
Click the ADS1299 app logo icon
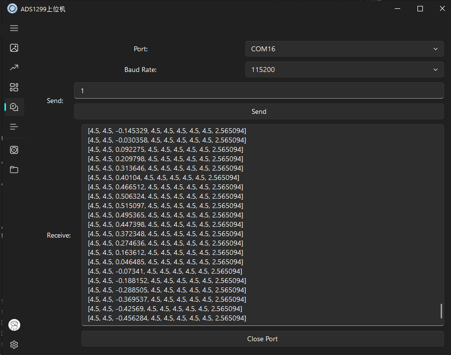[12, 8]
